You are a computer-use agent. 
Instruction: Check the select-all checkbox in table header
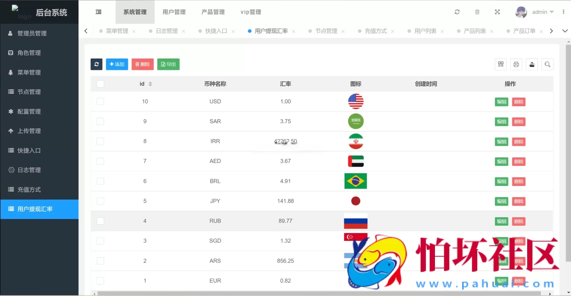pos(100,84)
